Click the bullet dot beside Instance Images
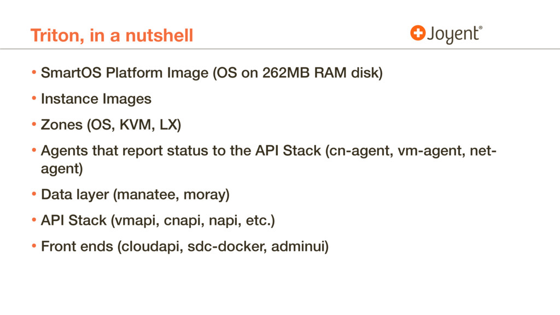Image resolution: width=560 pixels, height=315 pixels. pyautogui.click(x=34, y=99)
